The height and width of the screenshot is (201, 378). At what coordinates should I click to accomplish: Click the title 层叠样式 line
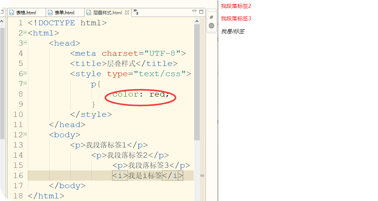pos(124,64)
